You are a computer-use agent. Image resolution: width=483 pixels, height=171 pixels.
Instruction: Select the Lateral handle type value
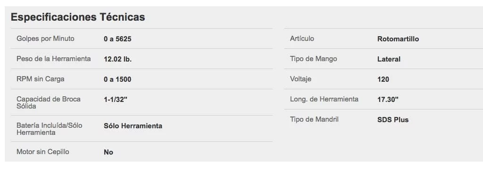[389, 60]
